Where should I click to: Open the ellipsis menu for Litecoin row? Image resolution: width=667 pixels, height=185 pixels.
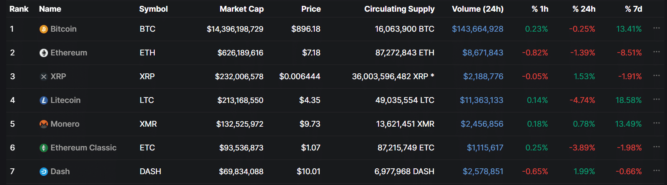(x=656, y=100)
